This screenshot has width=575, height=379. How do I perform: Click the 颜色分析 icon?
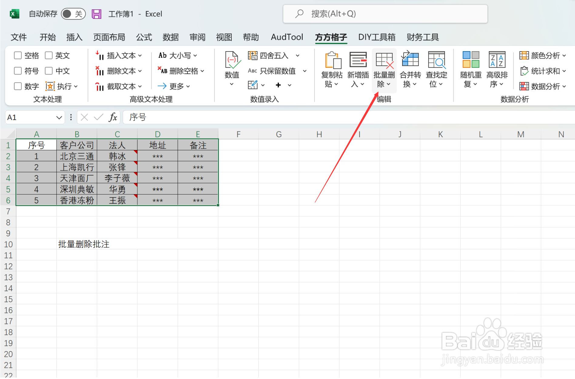524,55
